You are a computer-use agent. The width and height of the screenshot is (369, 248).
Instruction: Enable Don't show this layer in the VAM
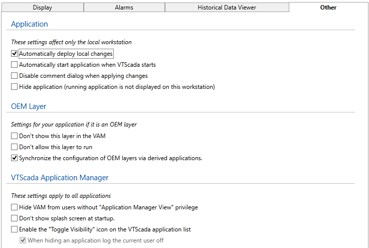[x=14, y=136]
